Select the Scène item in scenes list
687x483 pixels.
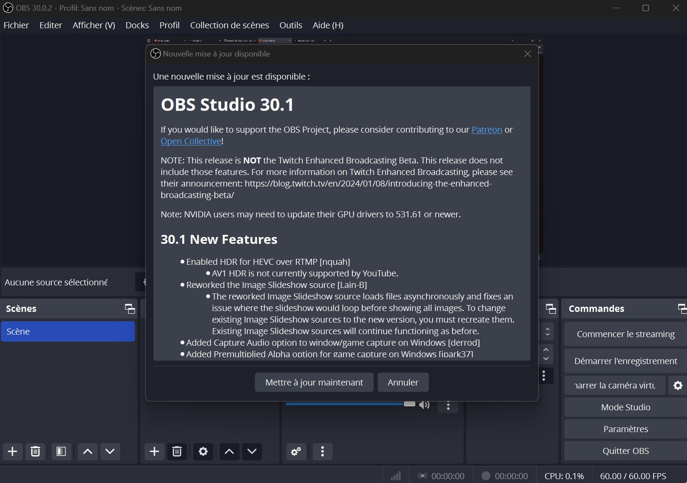(x=68, y=332)
